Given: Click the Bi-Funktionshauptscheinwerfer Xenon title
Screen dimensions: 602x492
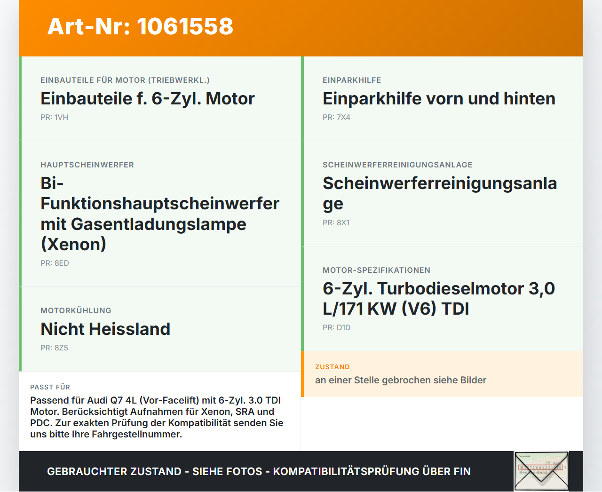Looking at the screenshot, I should pyautogui.click(x=160, y=214).
